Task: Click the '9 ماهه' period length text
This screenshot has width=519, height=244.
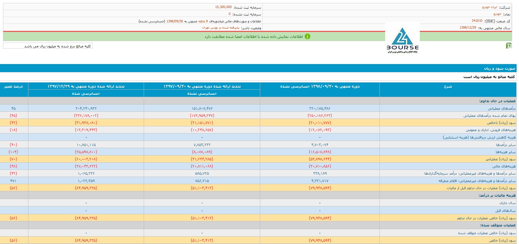Action: (203, 21)
